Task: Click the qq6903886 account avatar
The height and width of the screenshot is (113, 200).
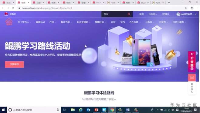Action: pyautogui.click(x=178, y=14)
